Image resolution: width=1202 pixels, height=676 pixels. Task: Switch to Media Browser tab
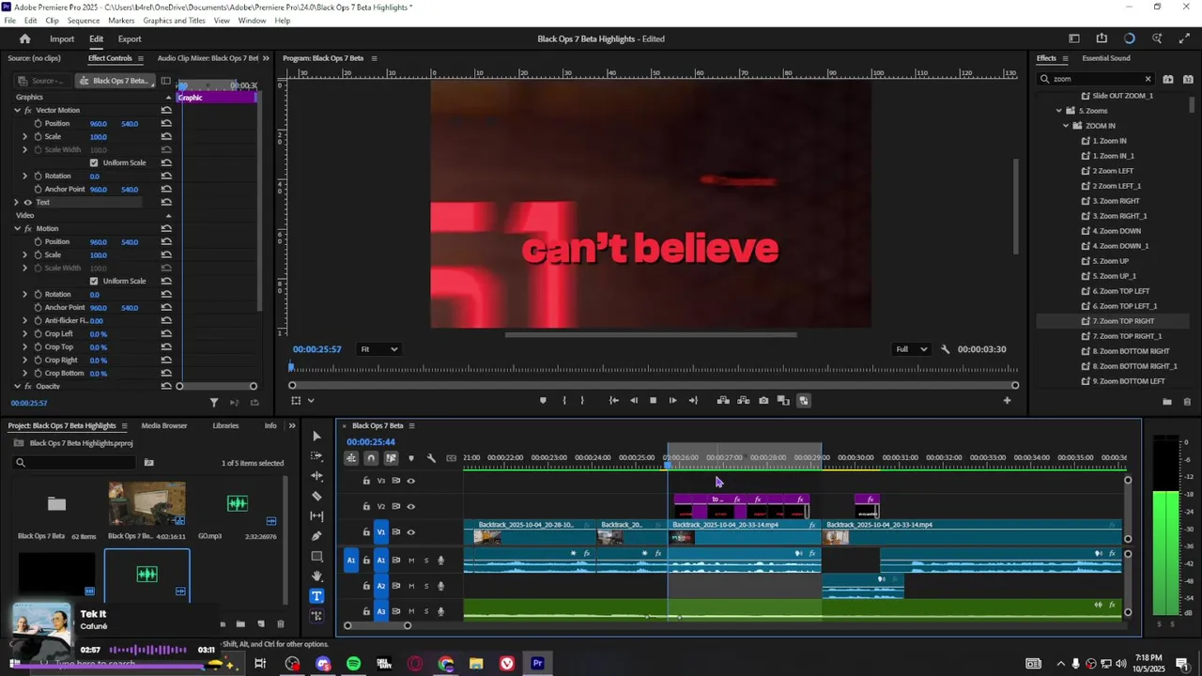tap(164, 425)
